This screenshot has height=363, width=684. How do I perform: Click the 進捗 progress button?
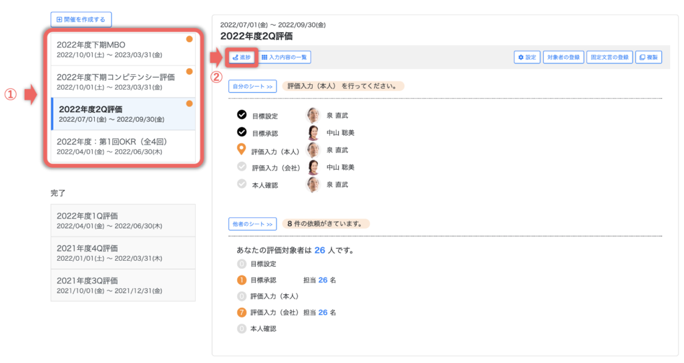click(242, 57)
